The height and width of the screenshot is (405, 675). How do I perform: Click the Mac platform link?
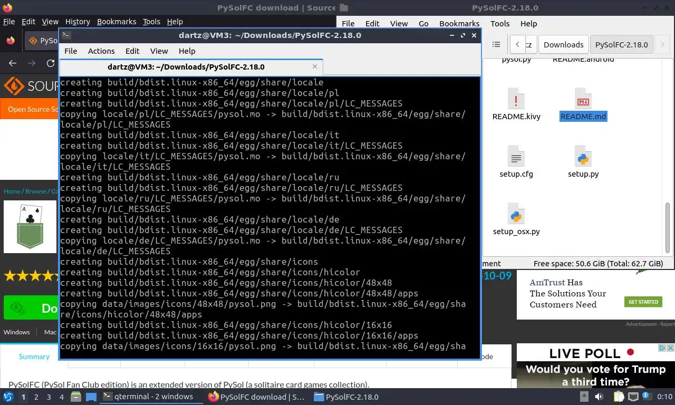point(50,332)
